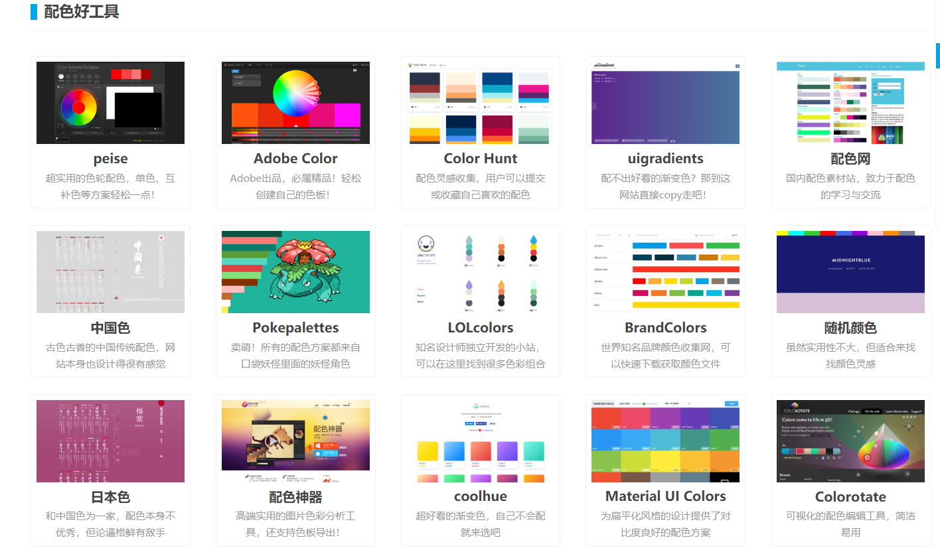
Task: Click the Adobe出品 description text
Action: pos(295,186)
